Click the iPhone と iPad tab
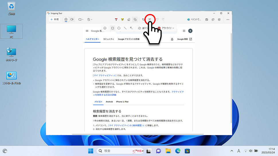 tap(122, 102)
